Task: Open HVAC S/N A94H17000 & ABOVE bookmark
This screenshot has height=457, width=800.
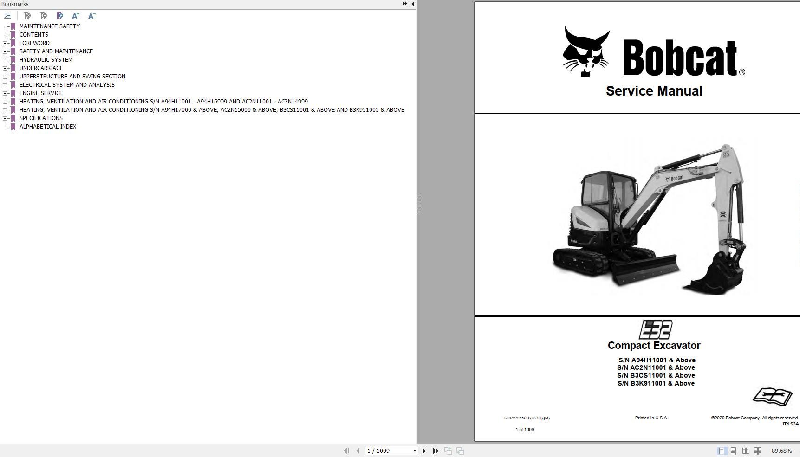Action: [x=212, y=110]
